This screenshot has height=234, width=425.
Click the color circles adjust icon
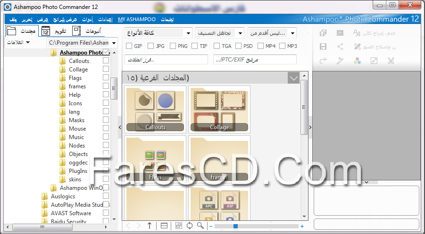click(357, 61)
